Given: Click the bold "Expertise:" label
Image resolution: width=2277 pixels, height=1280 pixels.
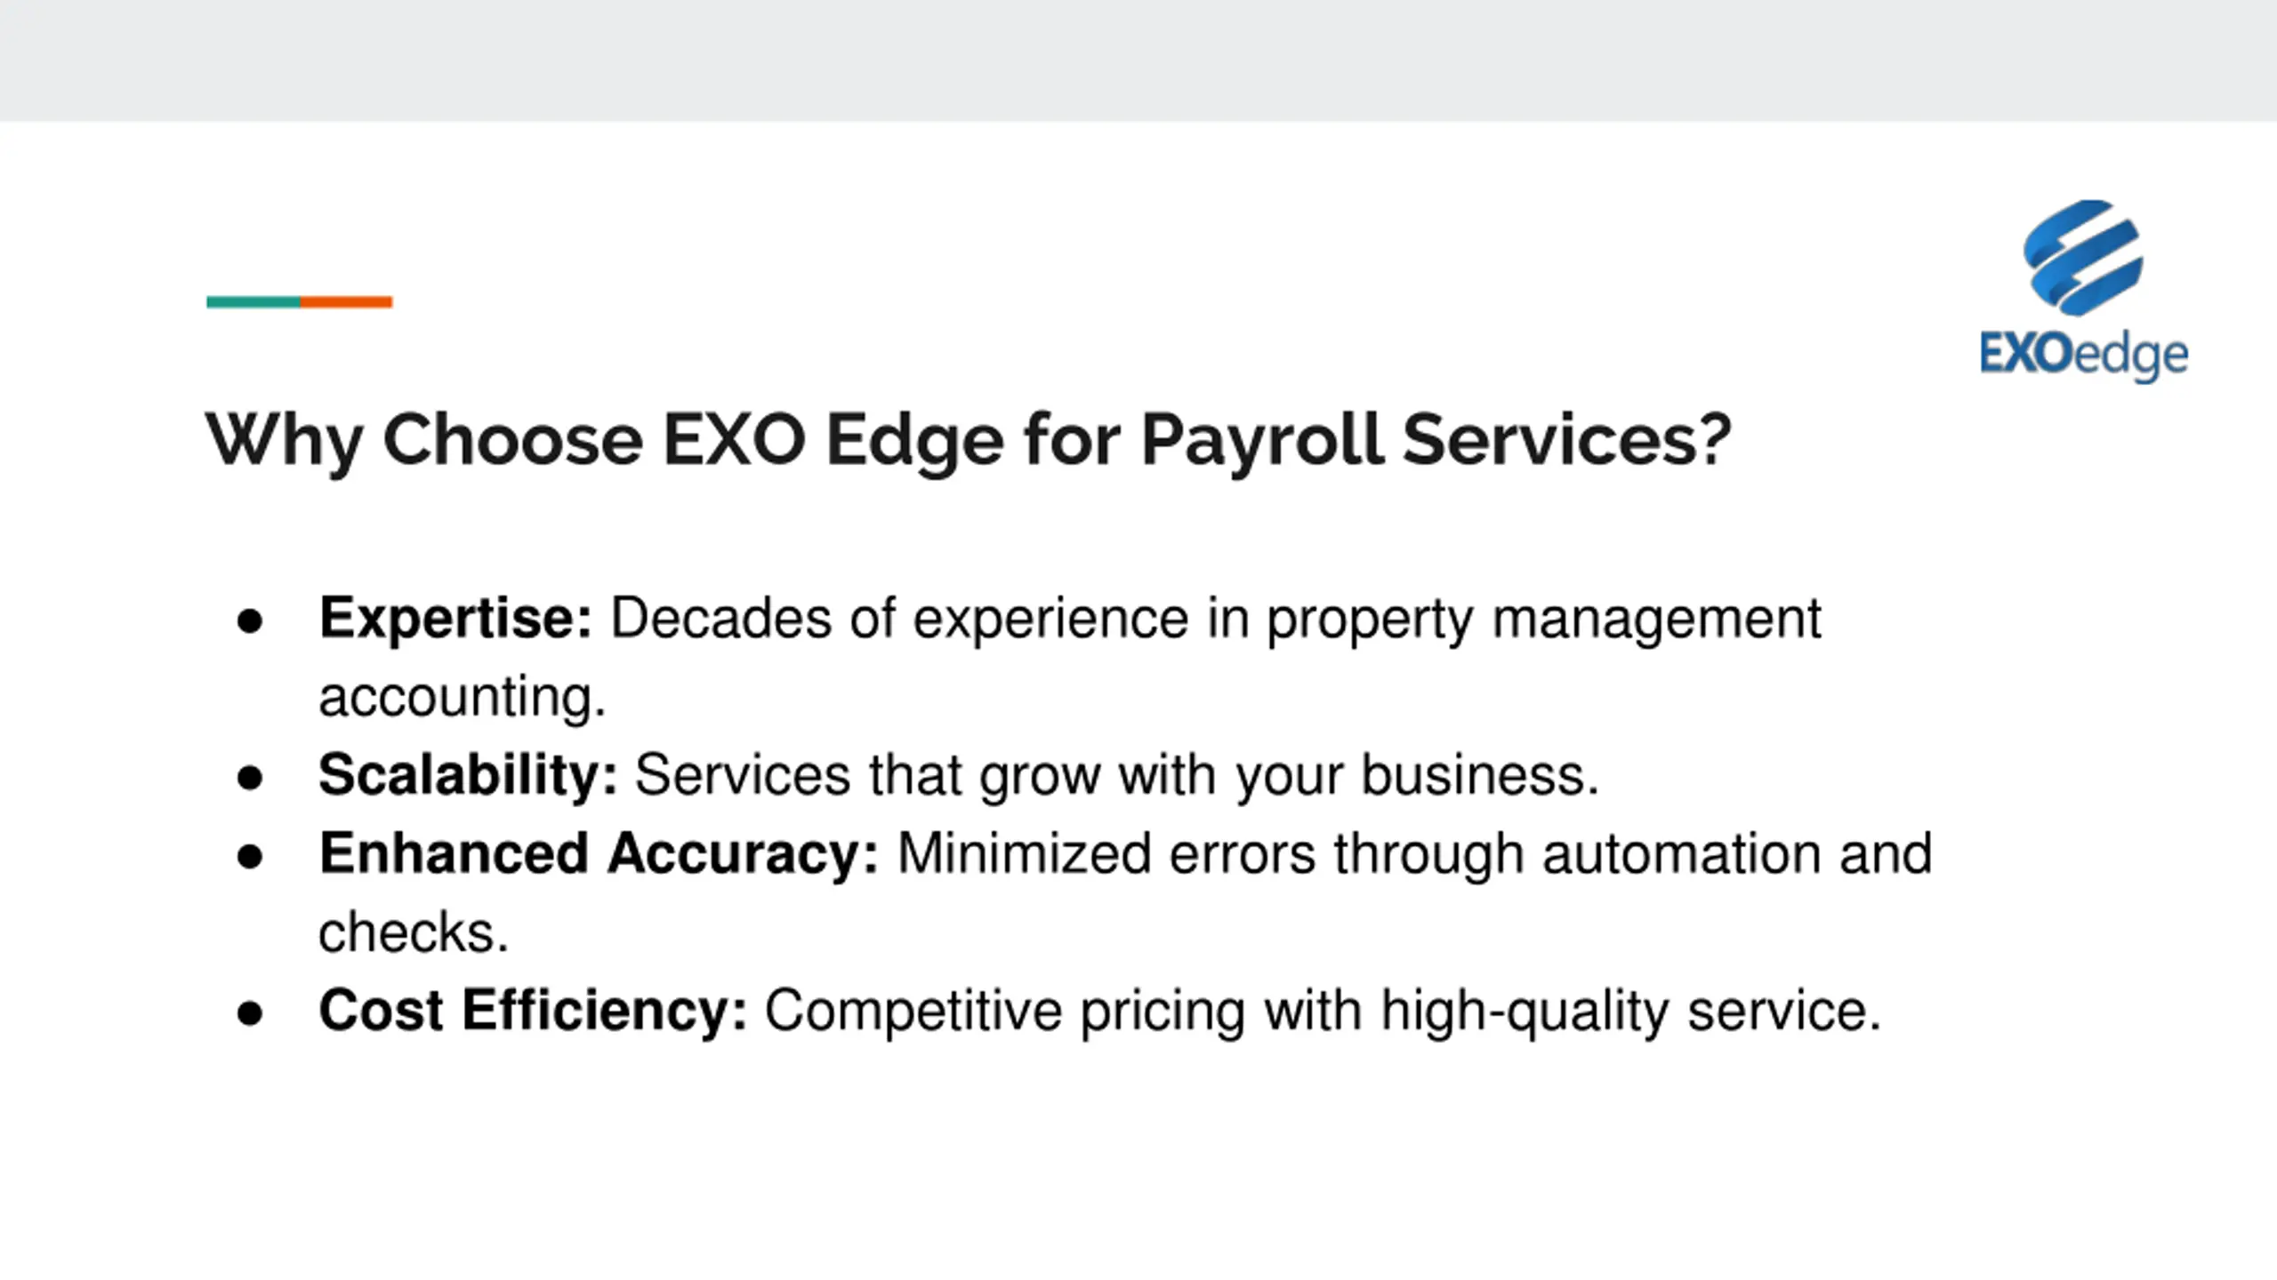Looking at the screenshot, I should coord(455,618).
